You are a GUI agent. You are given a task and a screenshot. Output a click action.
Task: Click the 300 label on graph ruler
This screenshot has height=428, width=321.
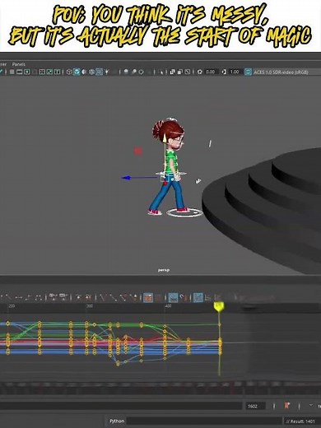coord(90,306)
